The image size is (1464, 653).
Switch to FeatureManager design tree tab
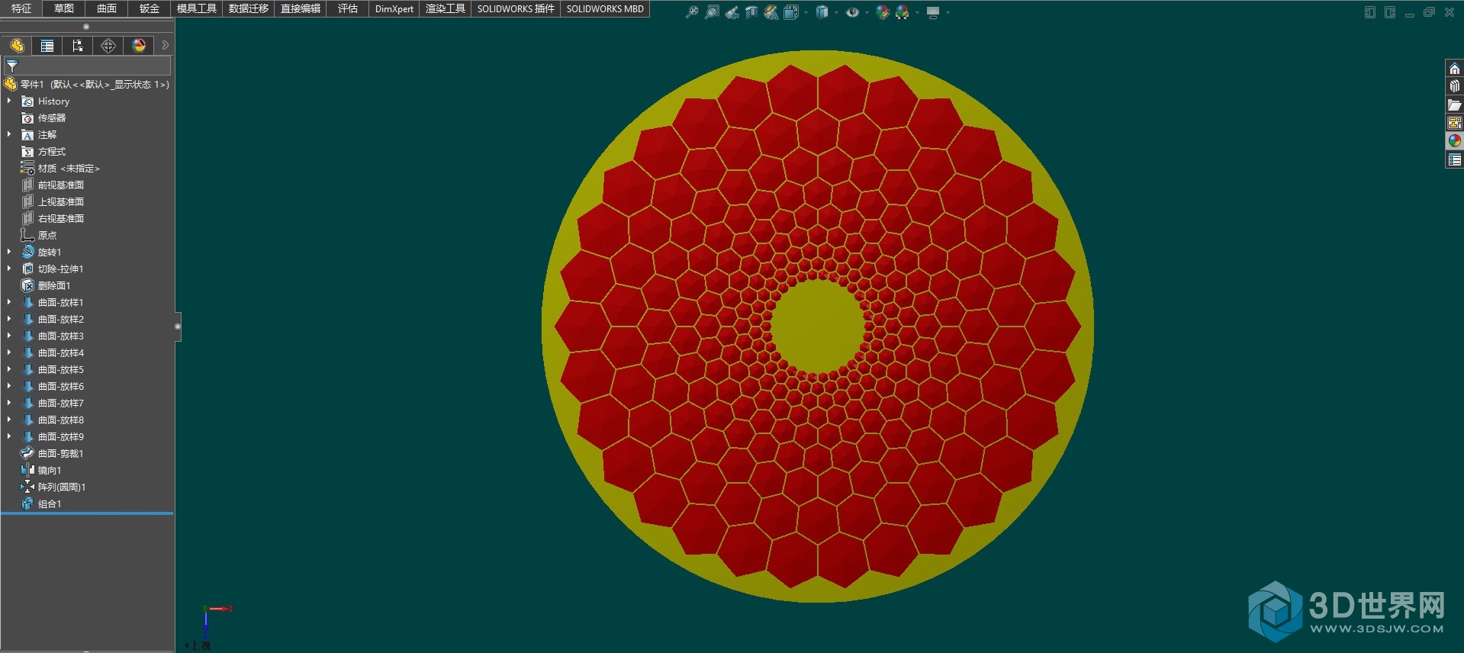point(17,46)
